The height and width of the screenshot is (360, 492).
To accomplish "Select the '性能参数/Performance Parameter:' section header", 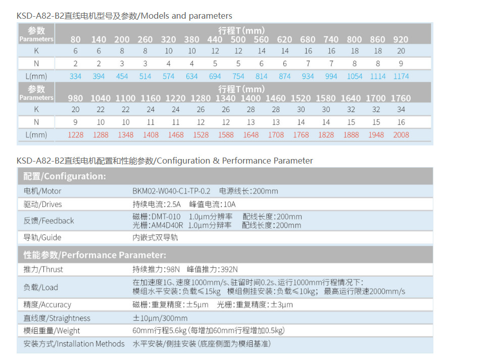I will 225,254.
